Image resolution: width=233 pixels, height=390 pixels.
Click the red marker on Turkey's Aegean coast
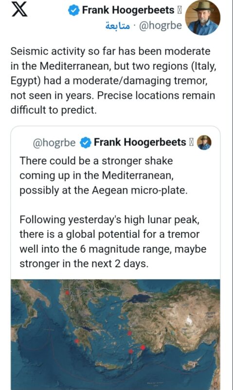[x=129, y=333]
